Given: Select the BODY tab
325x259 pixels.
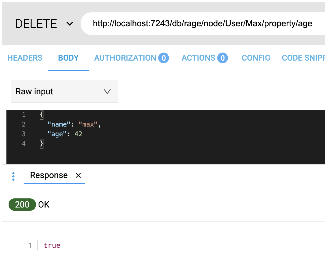Looking at the screenshot, I should point(68,58).
